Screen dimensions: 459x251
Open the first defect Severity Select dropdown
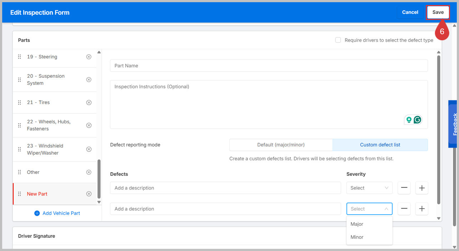click(369, 188)
